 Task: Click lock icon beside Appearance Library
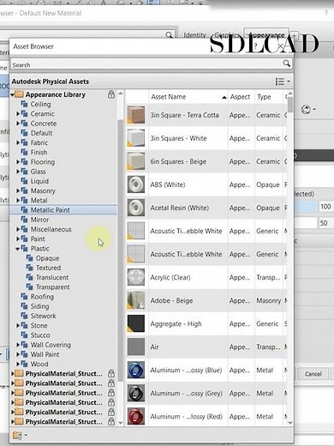111,94
